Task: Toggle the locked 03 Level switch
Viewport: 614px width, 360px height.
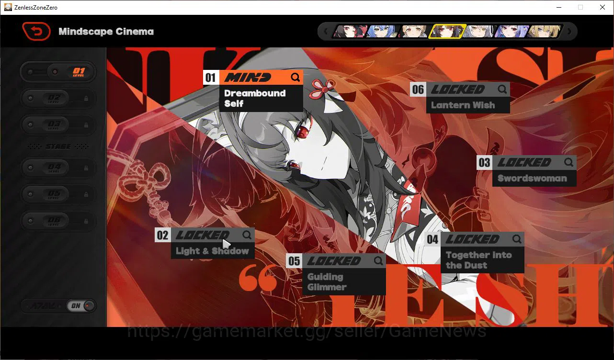Action: tap(58, 125)
